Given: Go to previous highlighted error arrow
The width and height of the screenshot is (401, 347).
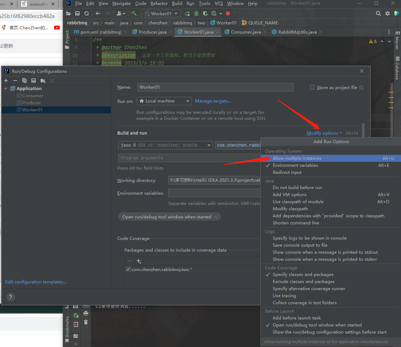Looking at the screenshot, I should point(382,41).
